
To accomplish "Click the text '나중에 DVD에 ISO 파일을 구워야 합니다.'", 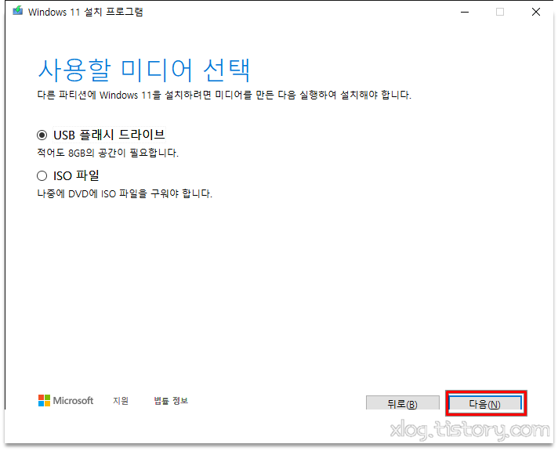I will [125, 193].
